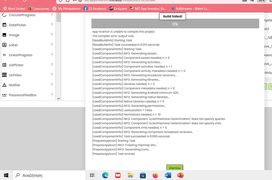Image resolution: width=272 pixels, height=180 pixels.
Task: Click palette scrollbar down arrow
Action: 59,99
